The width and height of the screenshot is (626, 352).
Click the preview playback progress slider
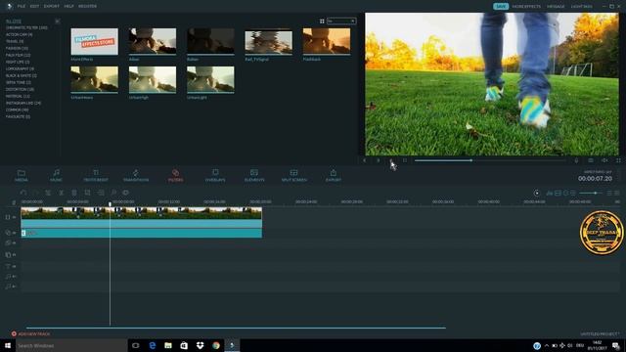pos(490,160)
